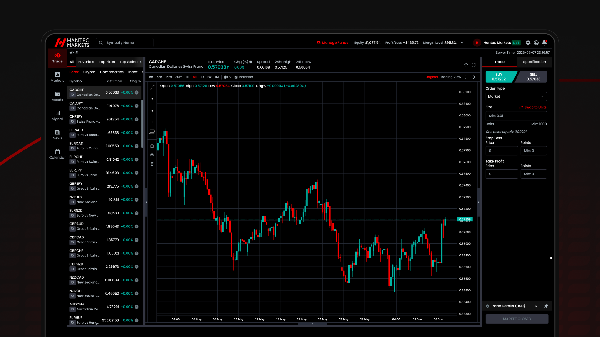
Task: Toggle drawings visibility eye icon
Action: [x=152, y=155]
